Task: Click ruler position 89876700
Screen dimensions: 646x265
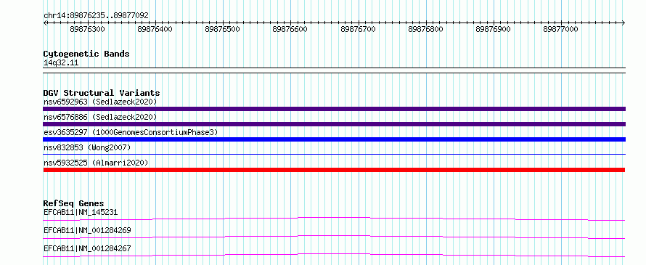Action: pos(358,29)
